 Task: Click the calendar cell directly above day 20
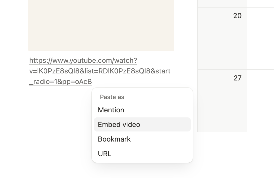222,3
